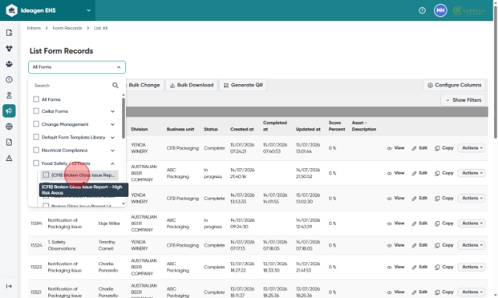This screenshot has width=498, height=298.
Task: Sort by the Status column header
Action: point(211,129)
